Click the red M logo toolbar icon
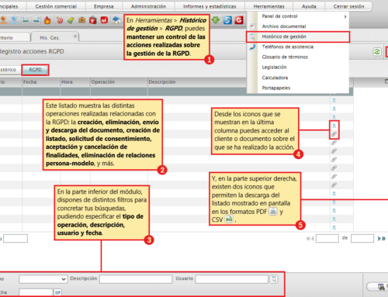Viewport: 388px width, 297px height. [x=104, y=20]
